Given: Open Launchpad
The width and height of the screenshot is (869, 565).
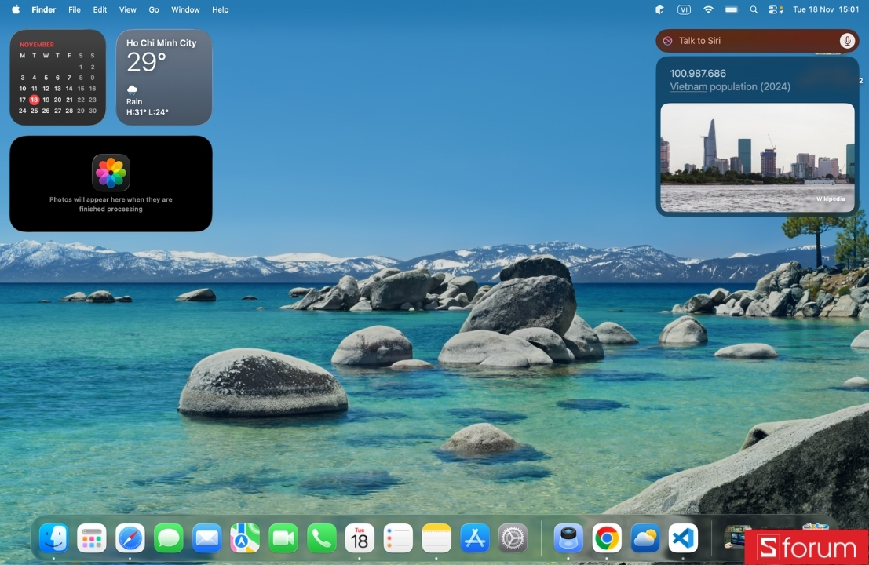Looking at the screenshot, I should coord(91,538).
